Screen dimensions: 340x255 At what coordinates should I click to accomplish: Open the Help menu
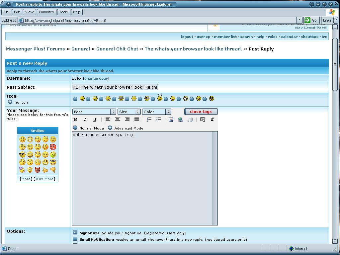(x=77, y=12)
